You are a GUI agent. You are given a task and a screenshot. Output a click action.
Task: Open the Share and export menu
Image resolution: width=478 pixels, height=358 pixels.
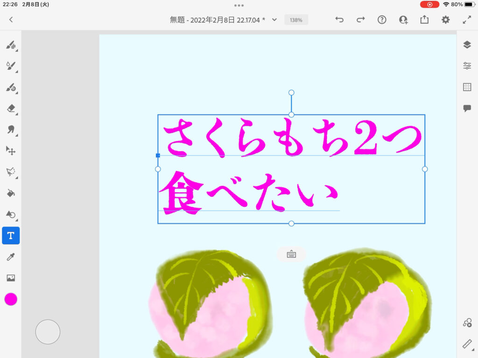click(x=424, y=20)
